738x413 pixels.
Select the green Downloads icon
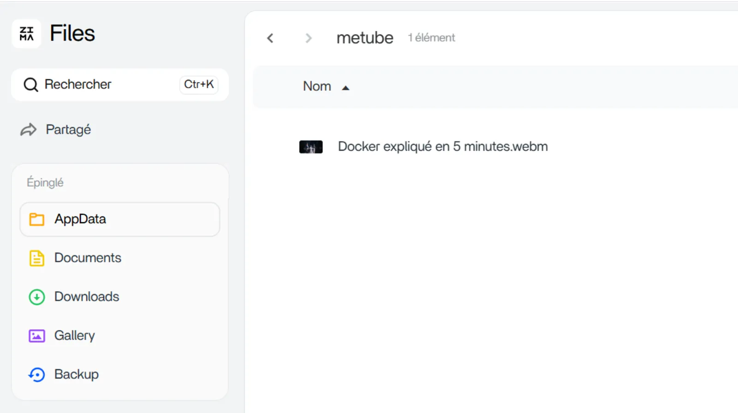[37, 296]
